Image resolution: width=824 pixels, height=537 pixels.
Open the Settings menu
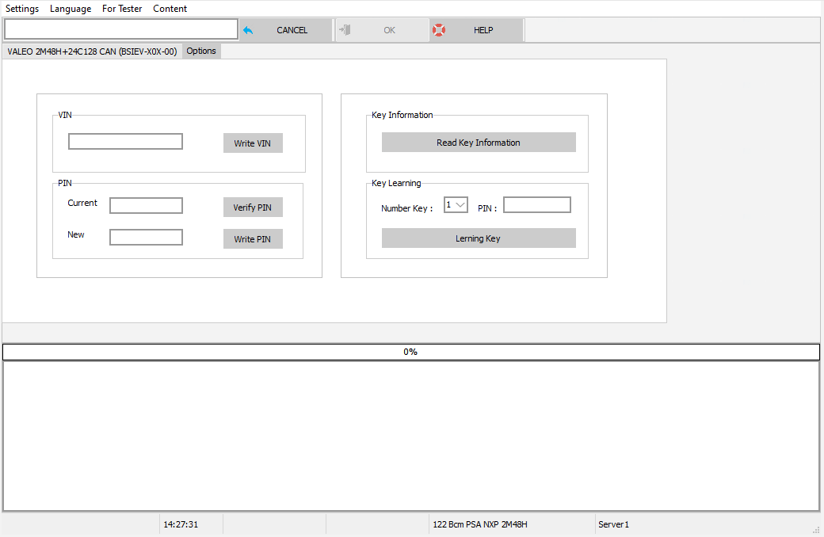coord(22,9)
